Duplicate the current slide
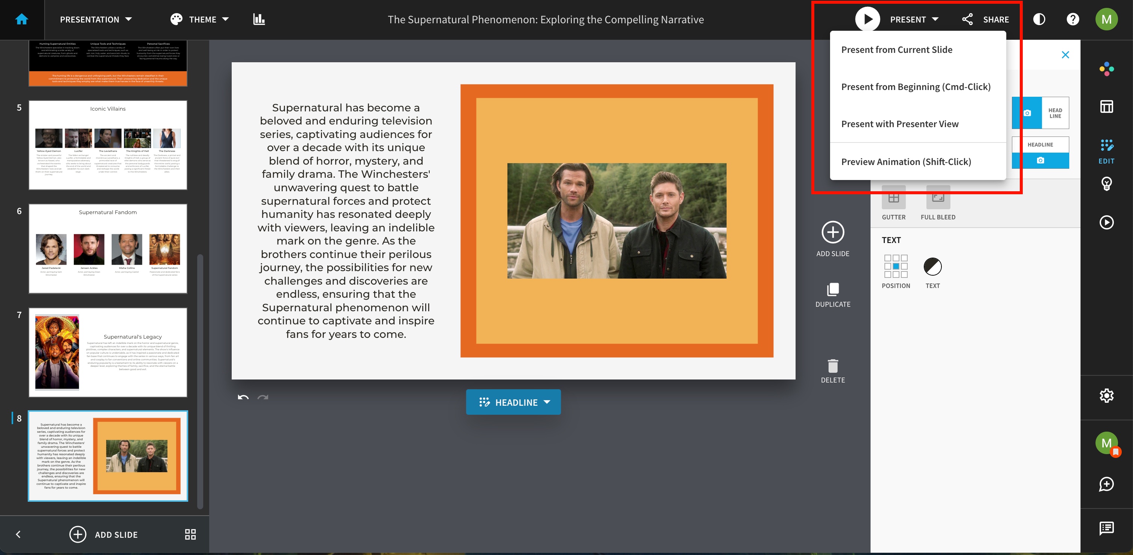 [833, 295]
